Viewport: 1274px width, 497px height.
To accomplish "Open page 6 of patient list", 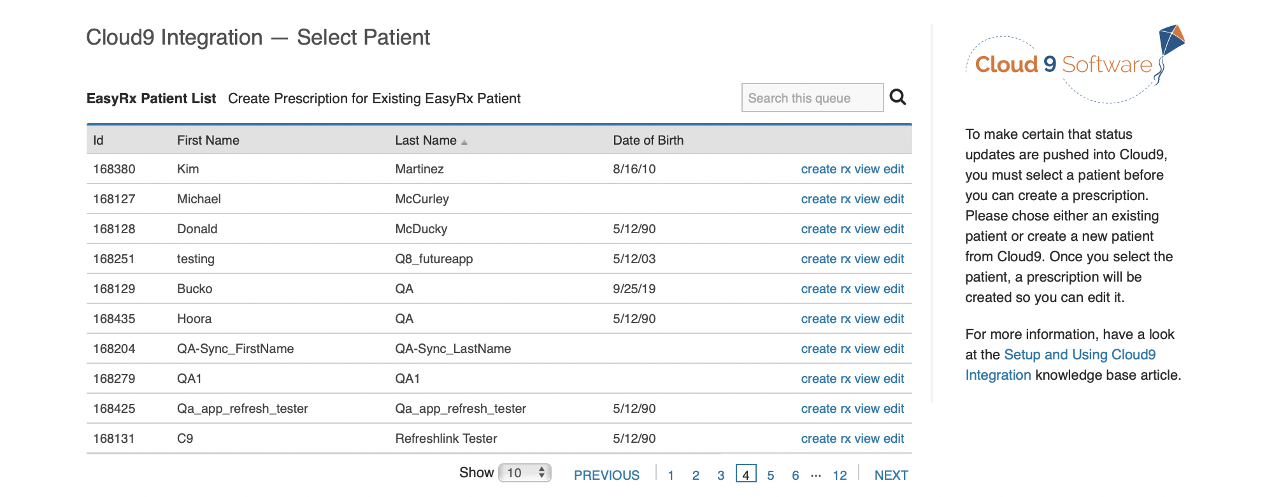I will 796,475.
